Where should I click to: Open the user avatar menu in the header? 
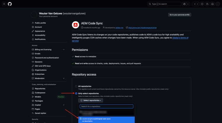click(x=218, y=4)
